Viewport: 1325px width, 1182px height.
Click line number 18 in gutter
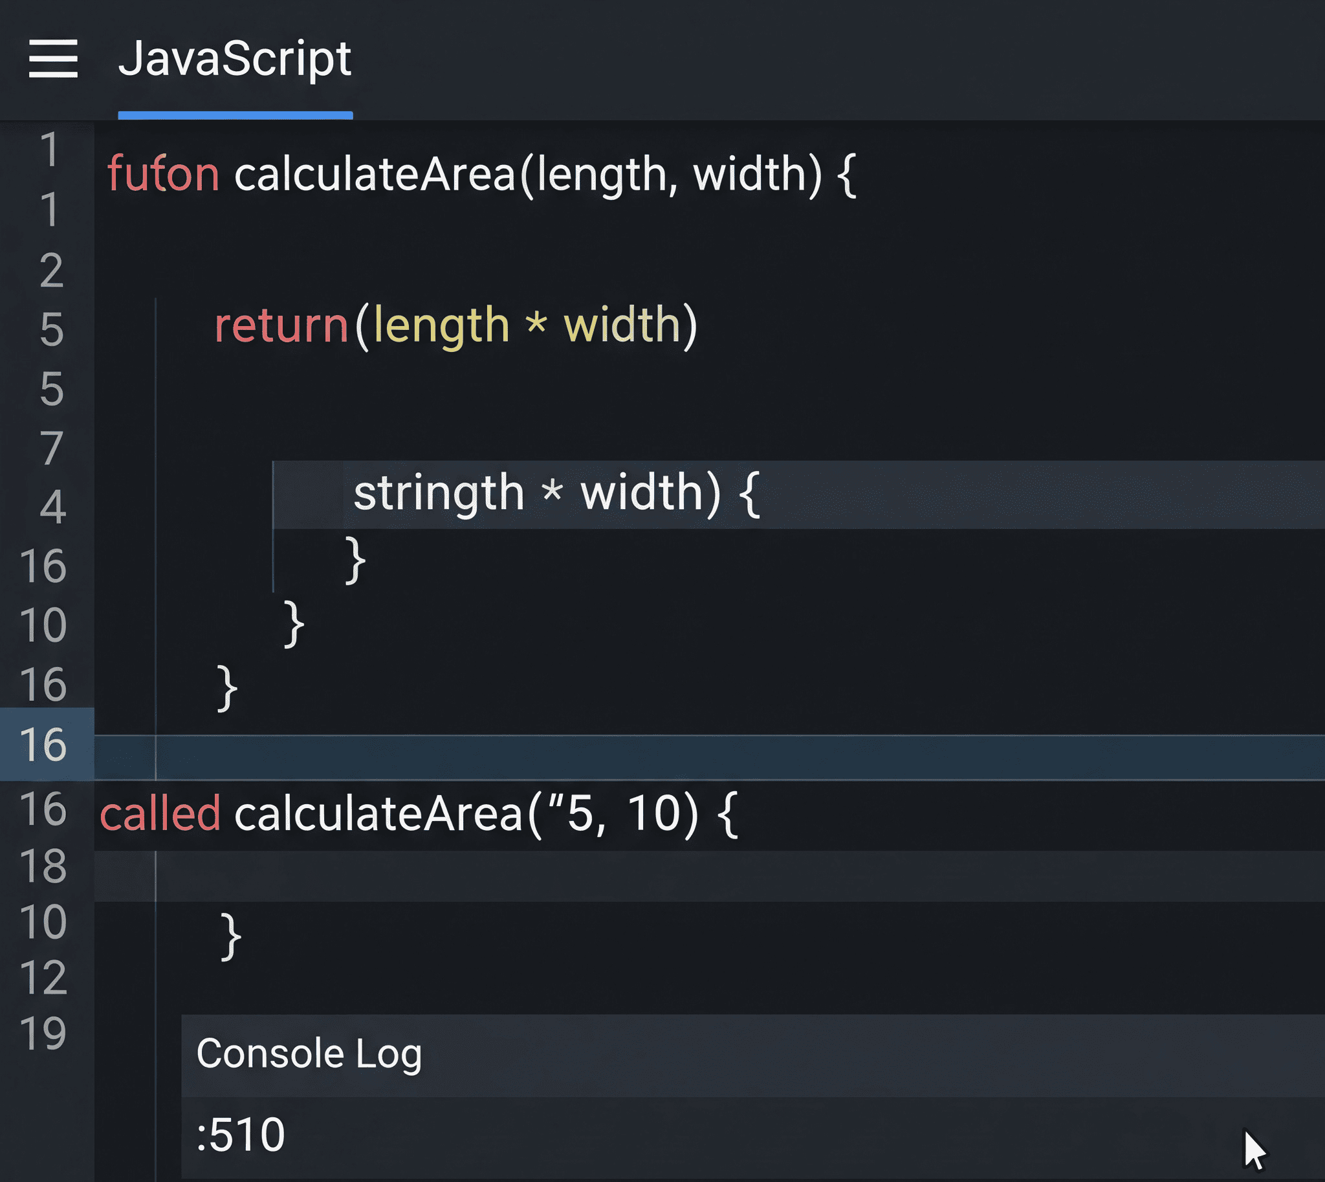pos(43,866)
